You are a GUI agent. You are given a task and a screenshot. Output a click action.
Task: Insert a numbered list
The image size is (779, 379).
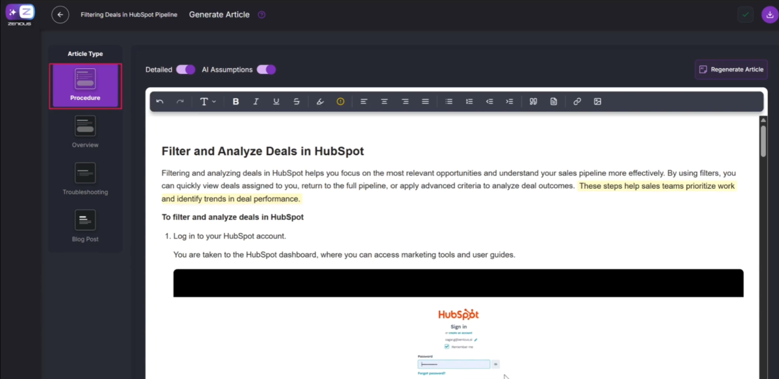(469, 102)
